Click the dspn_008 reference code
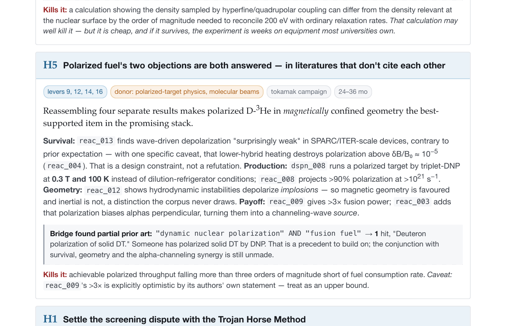 tap(308, 166)
